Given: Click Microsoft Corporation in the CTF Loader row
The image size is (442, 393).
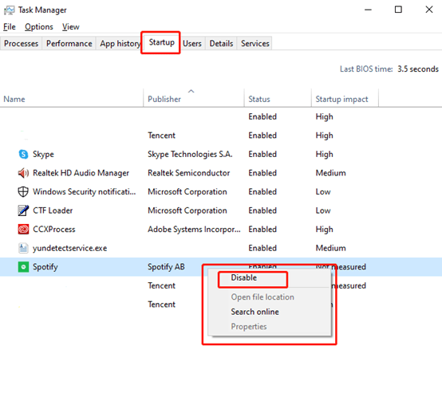Looking at the screenshot, I should click(x=187, y=210).
